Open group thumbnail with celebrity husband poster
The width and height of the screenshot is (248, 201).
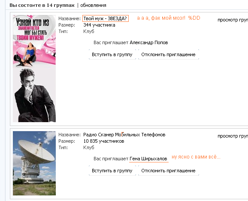click(x=34, y=69)
